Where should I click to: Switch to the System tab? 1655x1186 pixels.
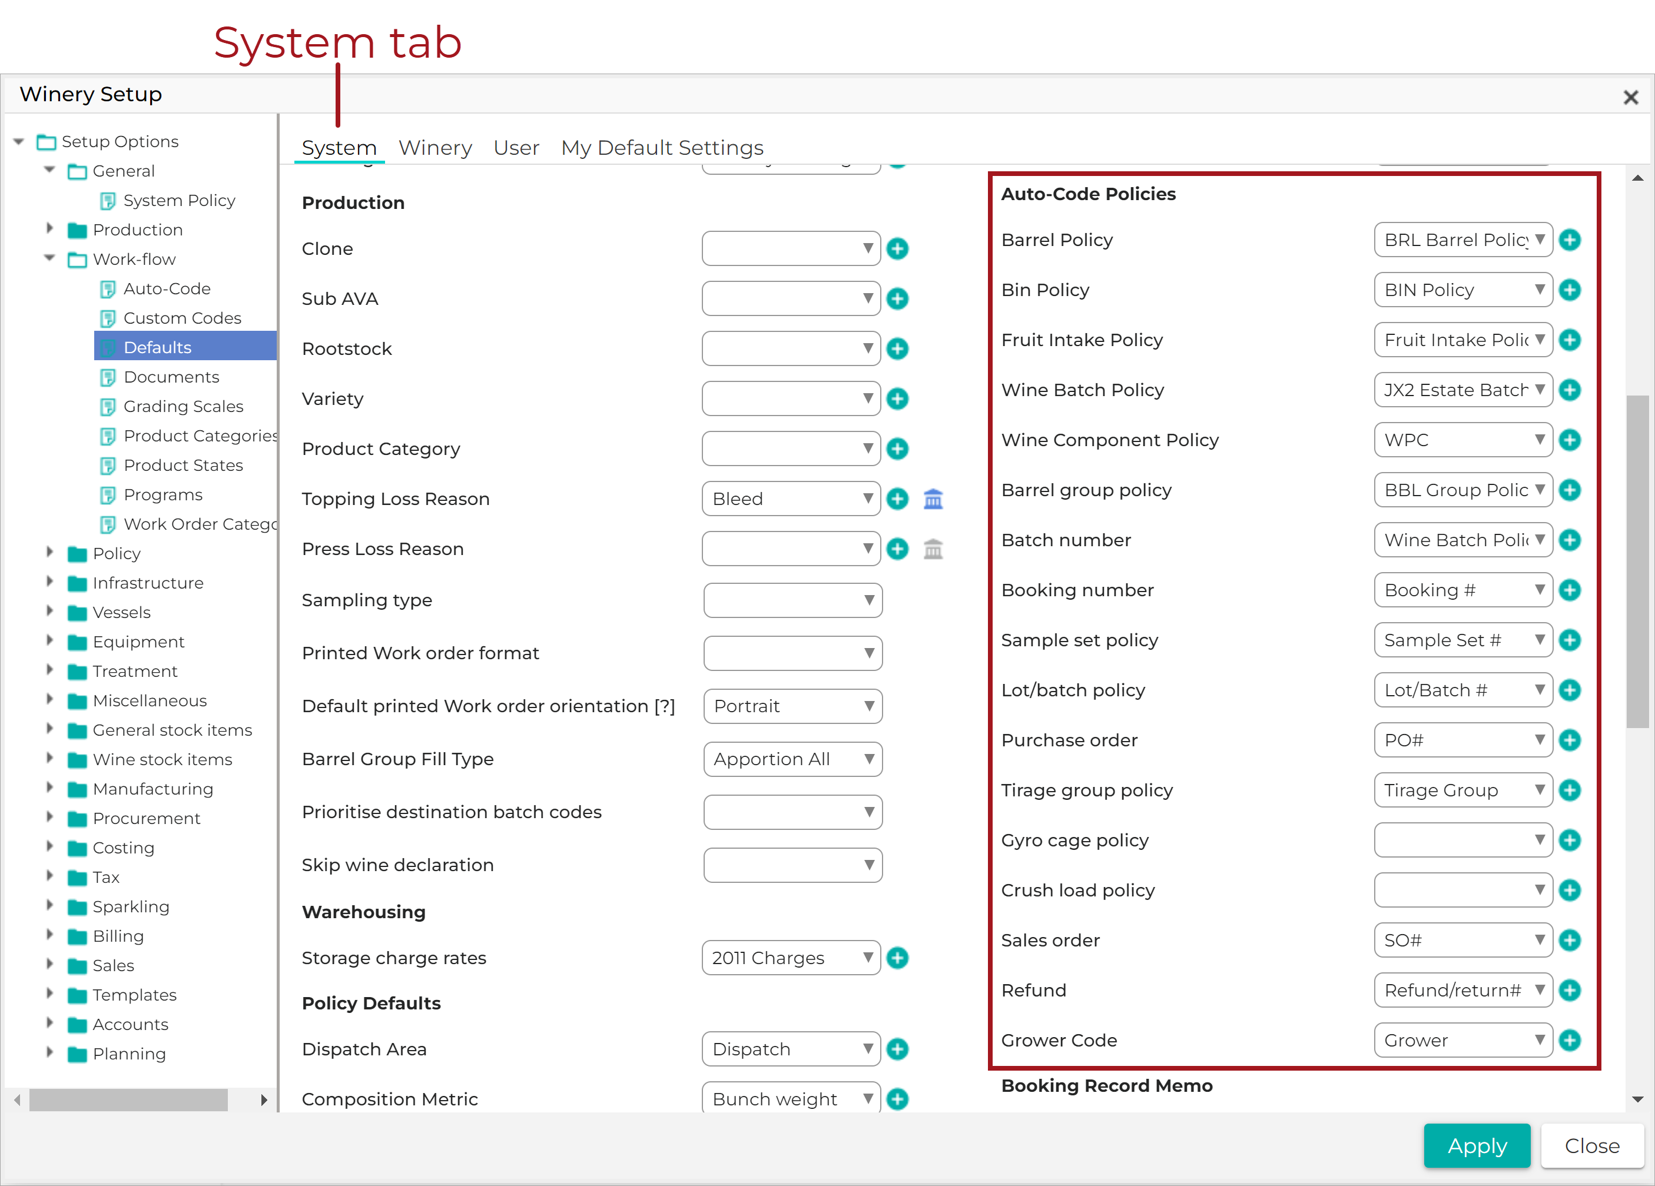click(x=339, y=147)
